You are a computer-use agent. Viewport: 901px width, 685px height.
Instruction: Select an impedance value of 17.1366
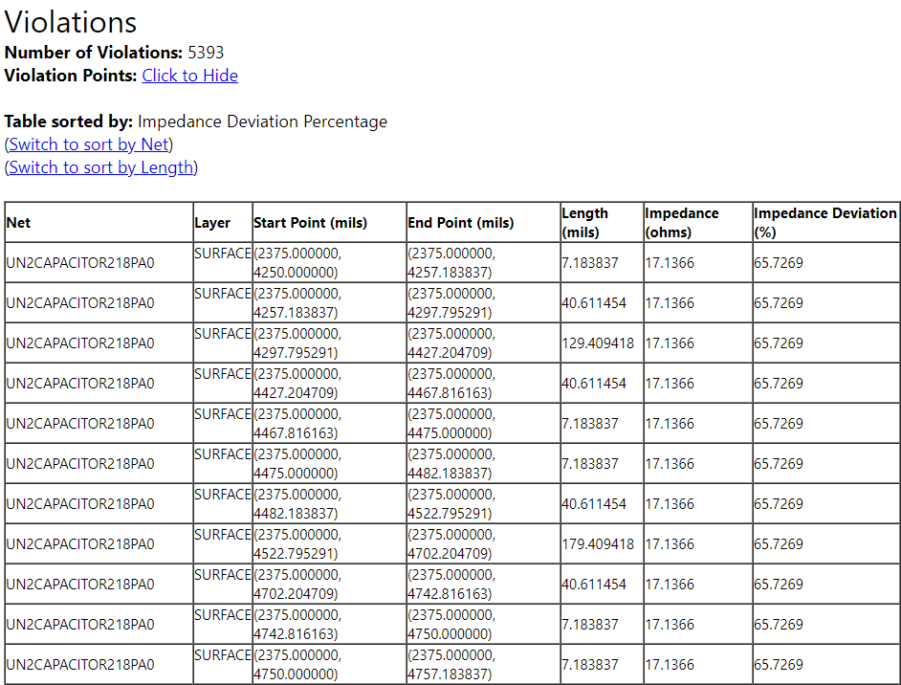click(x=670, y=262)
